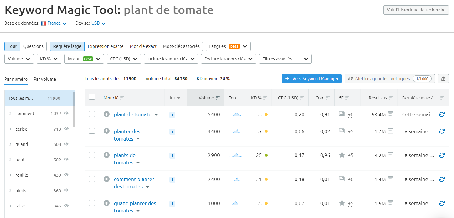The width and height of the screenshot is (454, 218).
Task: Sort by Volume column sort icon
Action: [x=218, y=98]
